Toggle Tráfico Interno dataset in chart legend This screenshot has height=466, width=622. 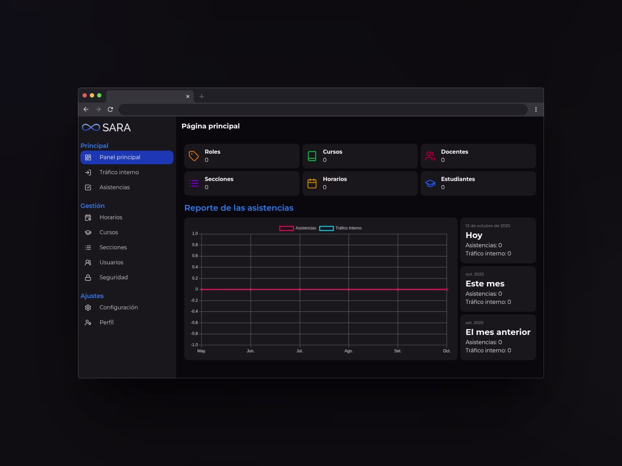340,228
